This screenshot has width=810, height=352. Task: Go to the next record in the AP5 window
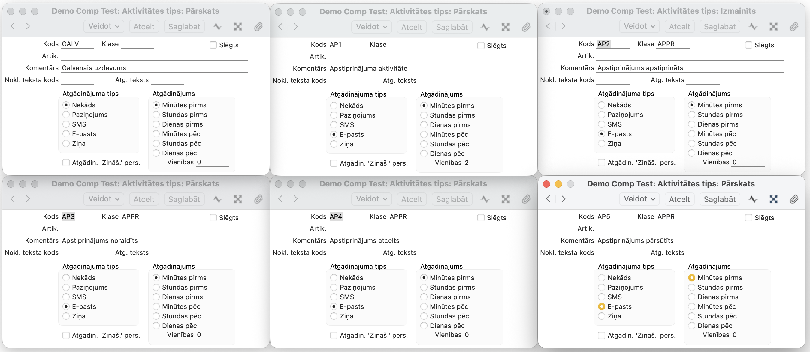564,199
